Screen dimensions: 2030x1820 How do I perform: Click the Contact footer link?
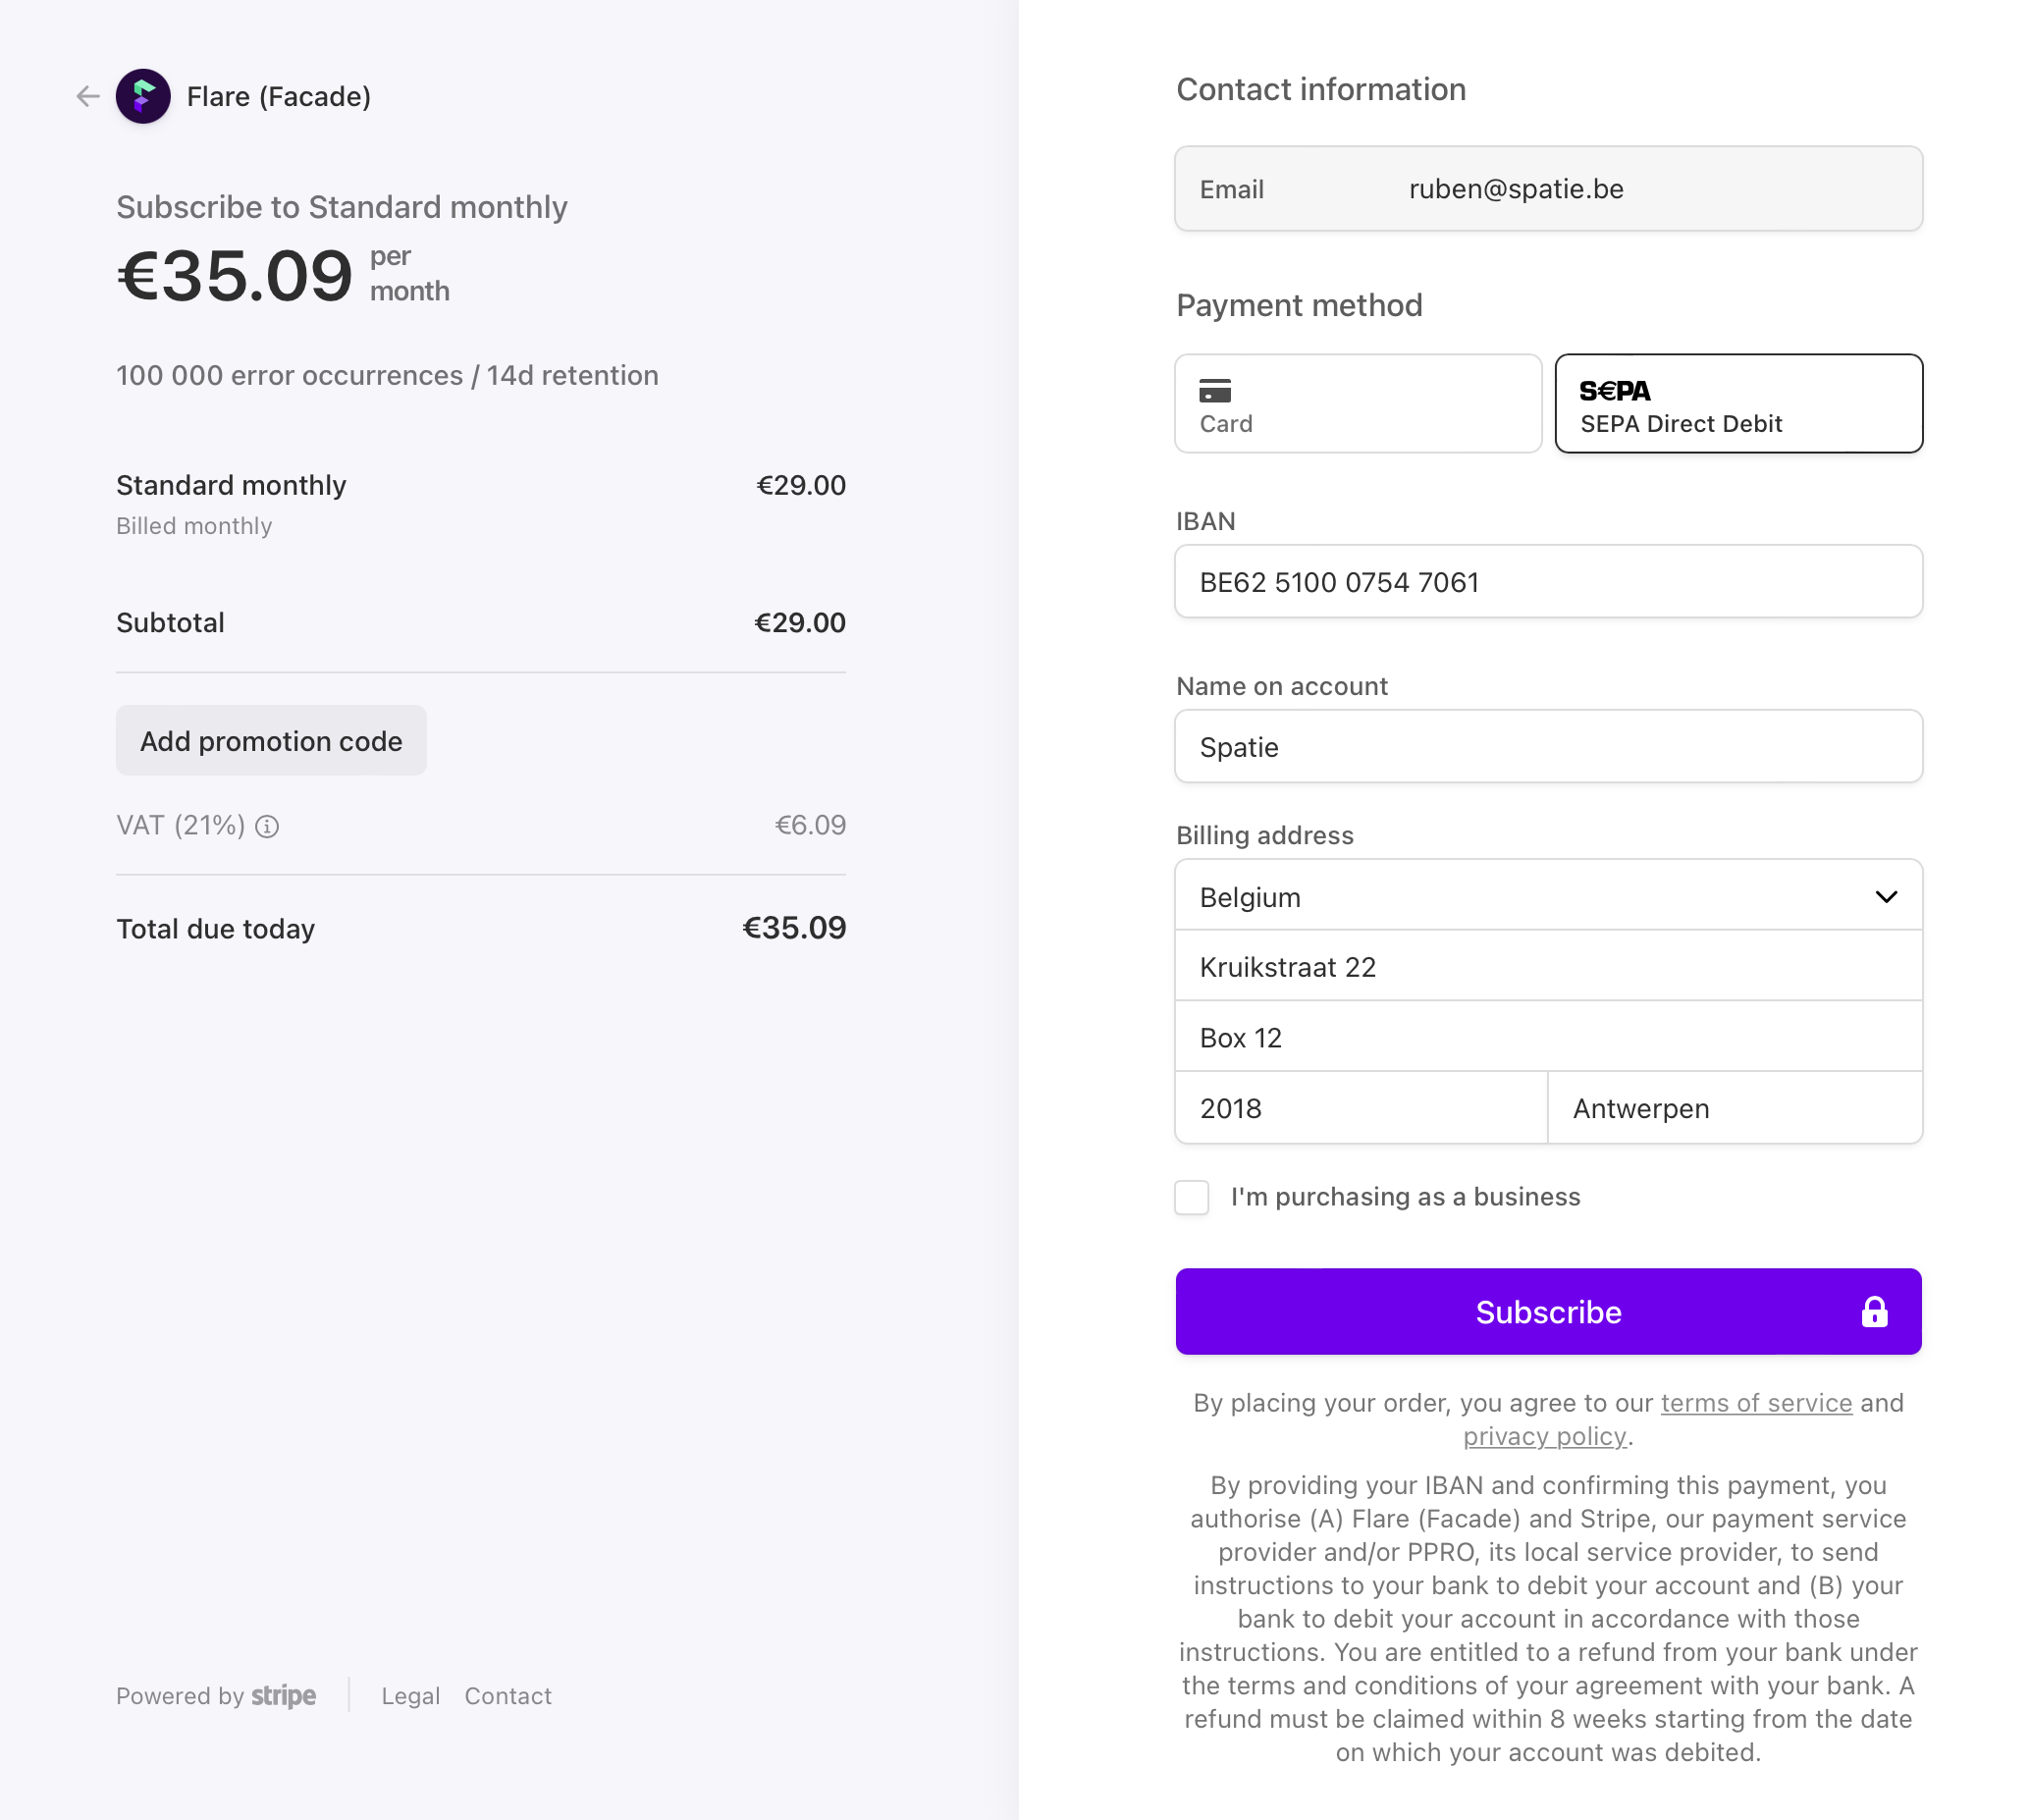click(508, 1696)
